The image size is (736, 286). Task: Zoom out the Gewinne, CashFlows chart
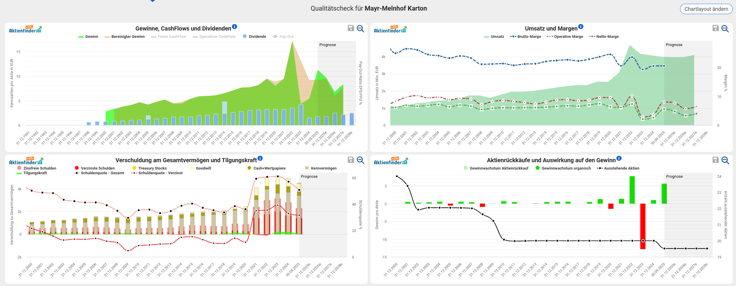360,28
